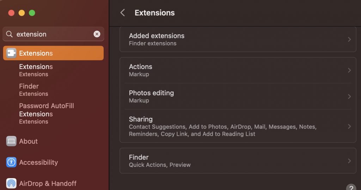The width and height of the screenshot is (361, 190).
Task: Open the Accessibility sidebar item
Action: (53, 162)
